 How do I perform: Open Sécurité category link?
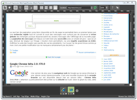(106, 43)
